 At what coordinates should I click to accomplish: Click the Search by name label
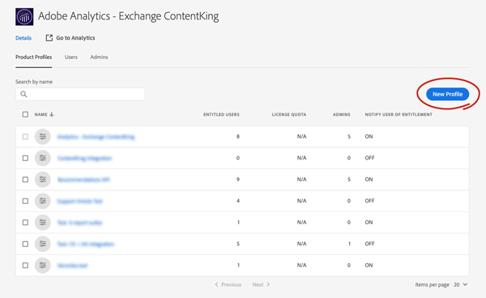point(34,82)
